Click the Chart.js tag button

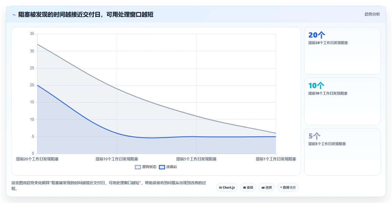(x=227, y=187)
